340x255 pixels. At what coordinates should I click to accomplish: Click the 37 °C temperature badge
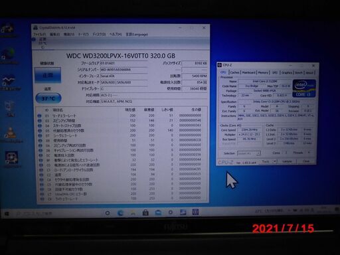(48, 98)
